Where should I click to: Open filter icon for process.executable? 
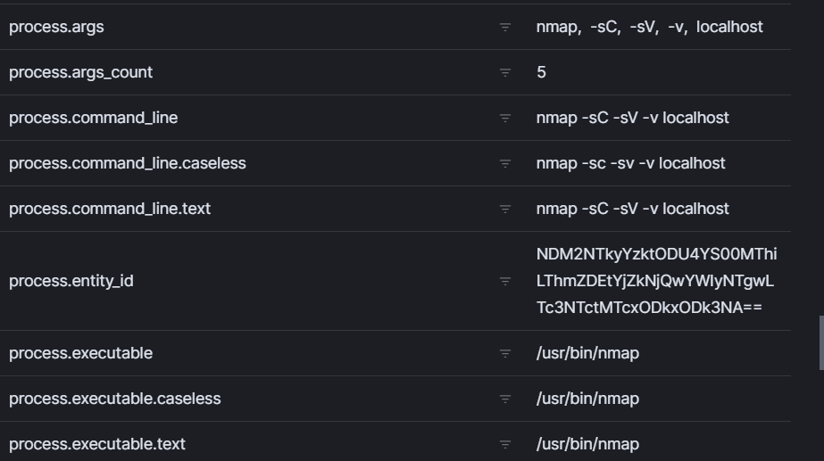[x=505, y=353]
